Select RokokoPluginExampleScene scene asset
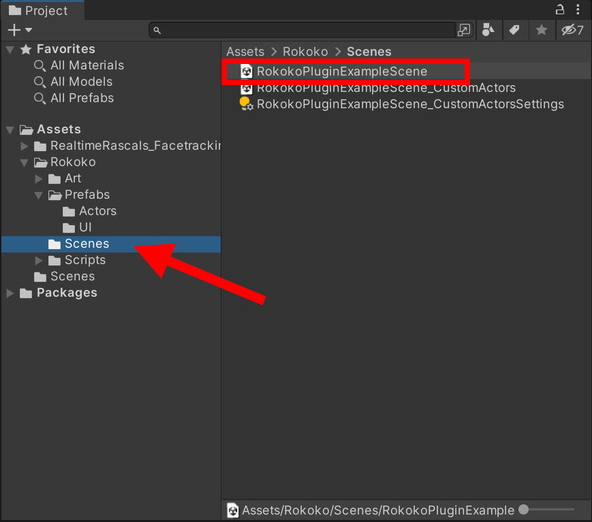This screenshot has width=592, height=522. pyautogui.click(x=342, y=71)
